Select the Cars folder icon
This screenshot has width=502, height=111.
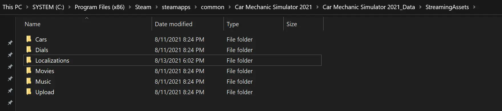(29, 39)
